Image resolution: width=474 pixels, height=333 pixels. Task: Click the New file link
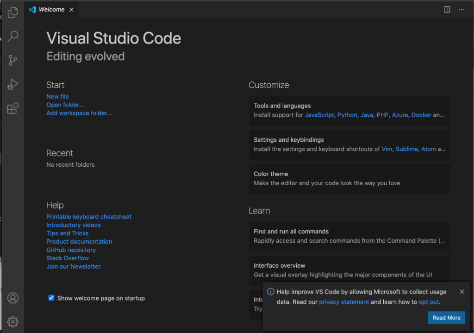57,96
